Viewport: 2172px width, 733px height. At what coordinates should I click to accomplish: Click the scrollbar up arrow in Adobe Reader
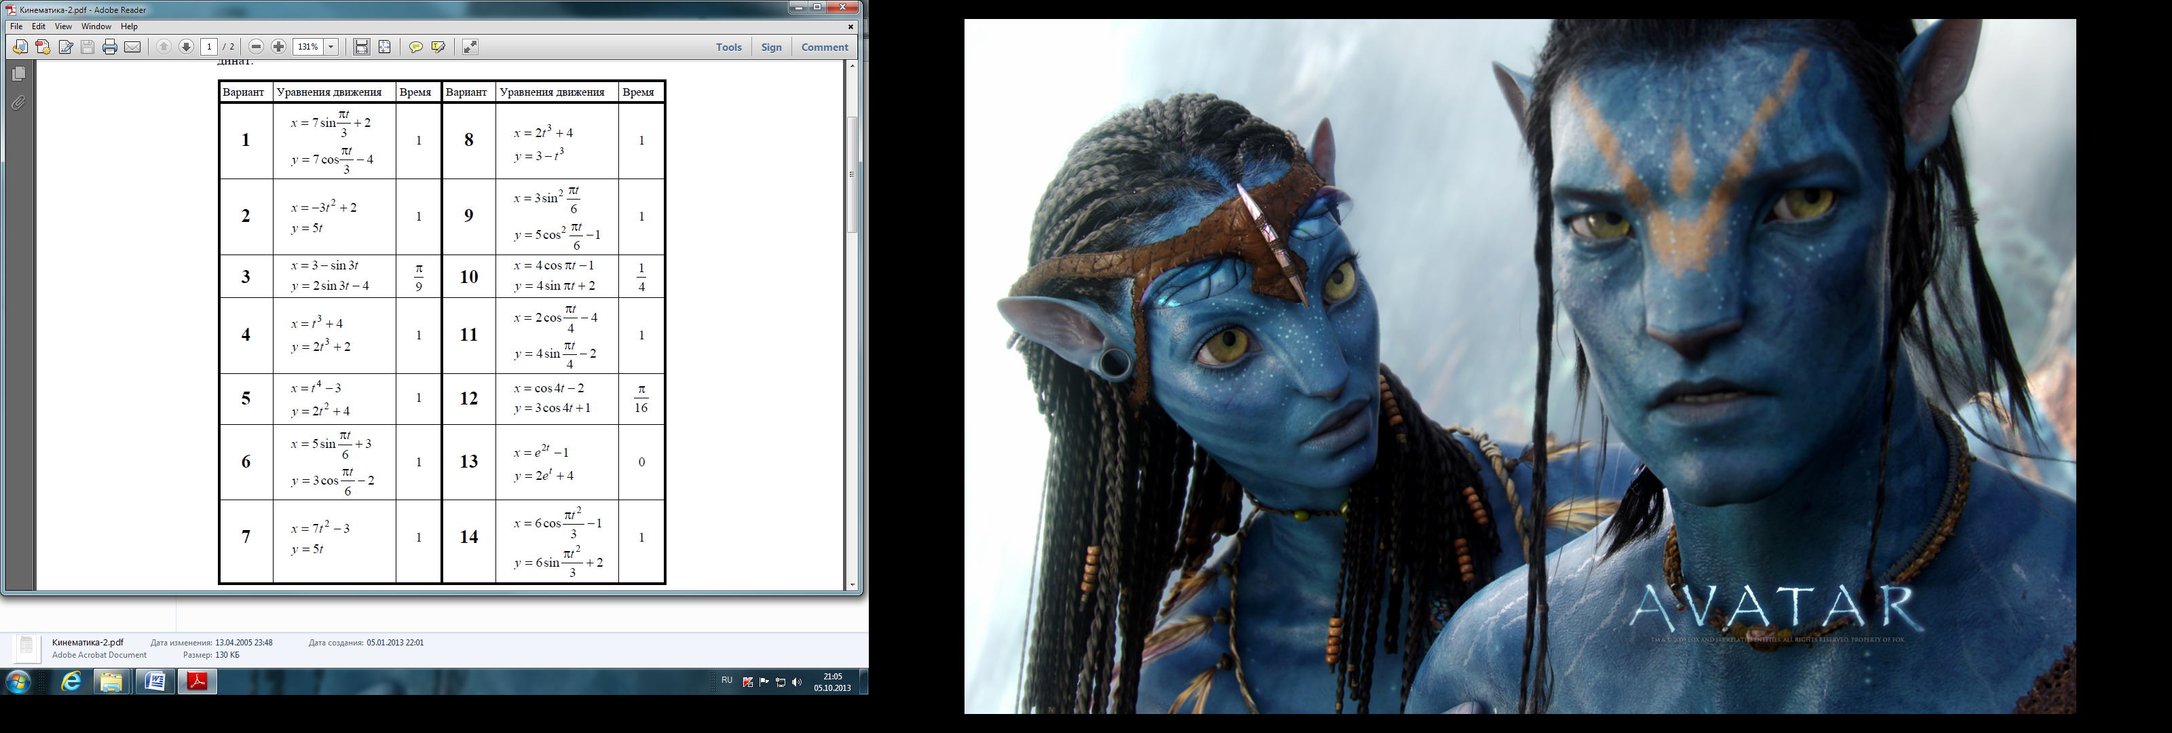[x=853, y=66]
